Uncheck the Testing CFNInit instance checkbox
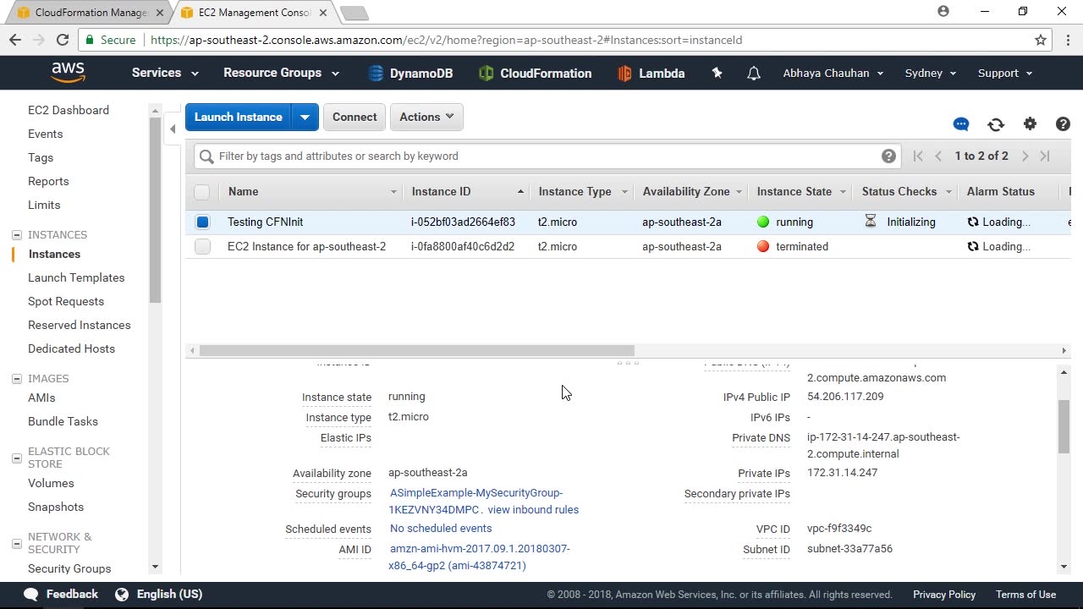The height and width of the screenshot is (609, 1083). pos(202,222)
